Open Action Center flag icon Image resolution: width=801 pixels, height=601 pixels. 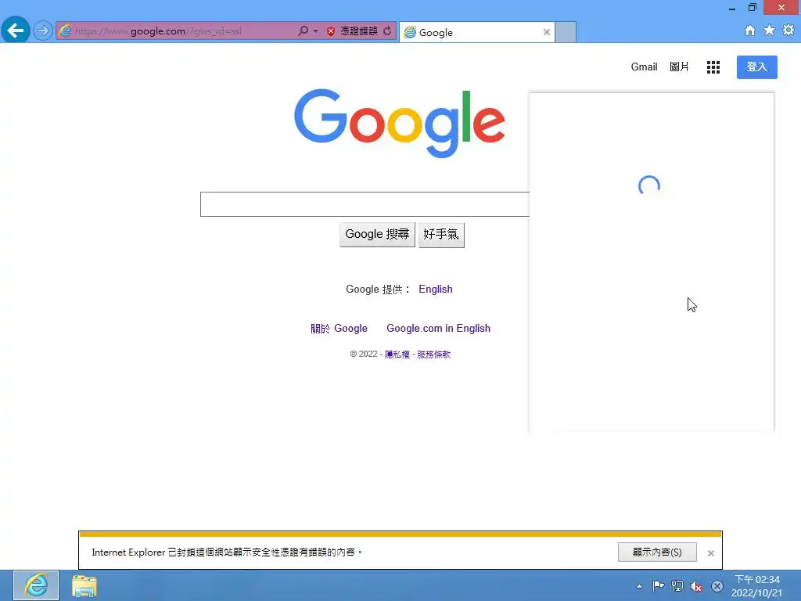[x=658, y=586]
